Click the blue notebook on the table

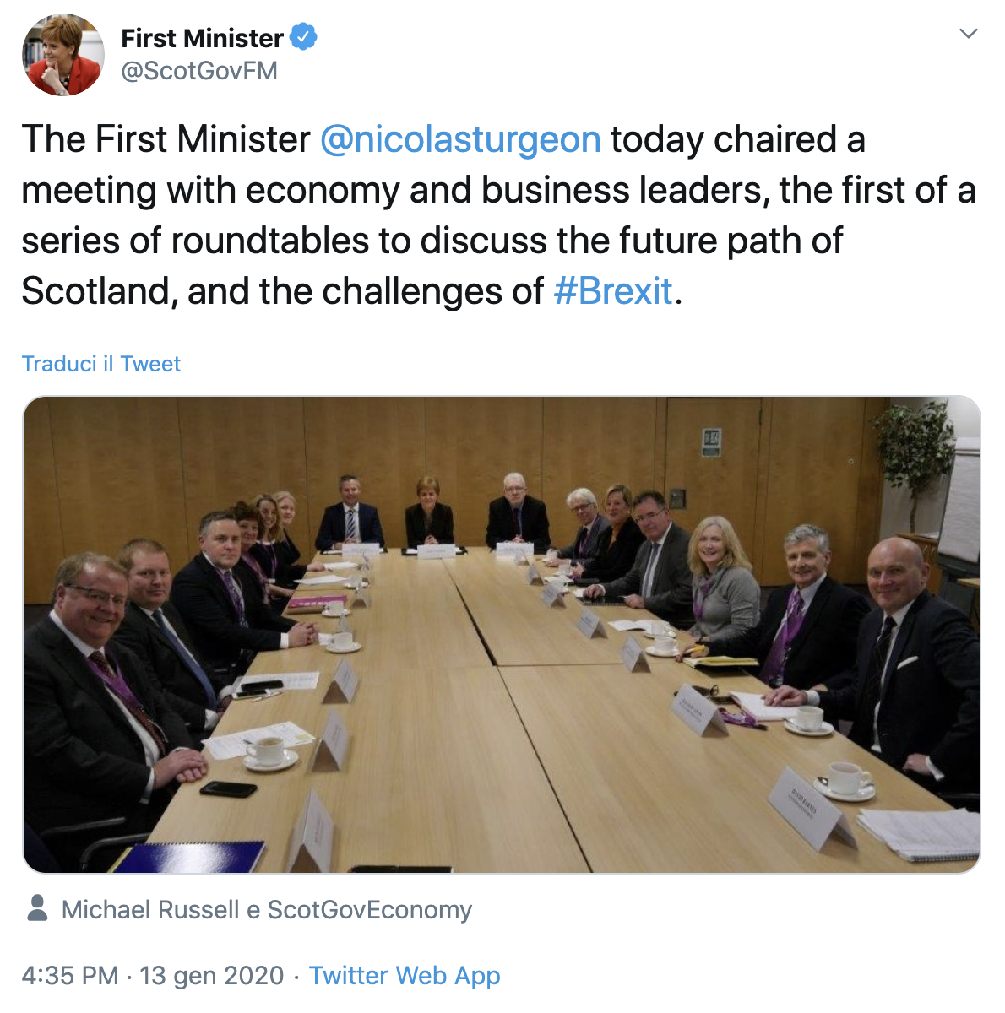tap(189, 856)
